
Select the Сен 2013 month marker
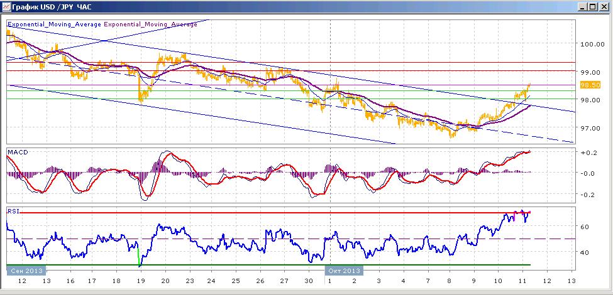(x=26, y=271)
